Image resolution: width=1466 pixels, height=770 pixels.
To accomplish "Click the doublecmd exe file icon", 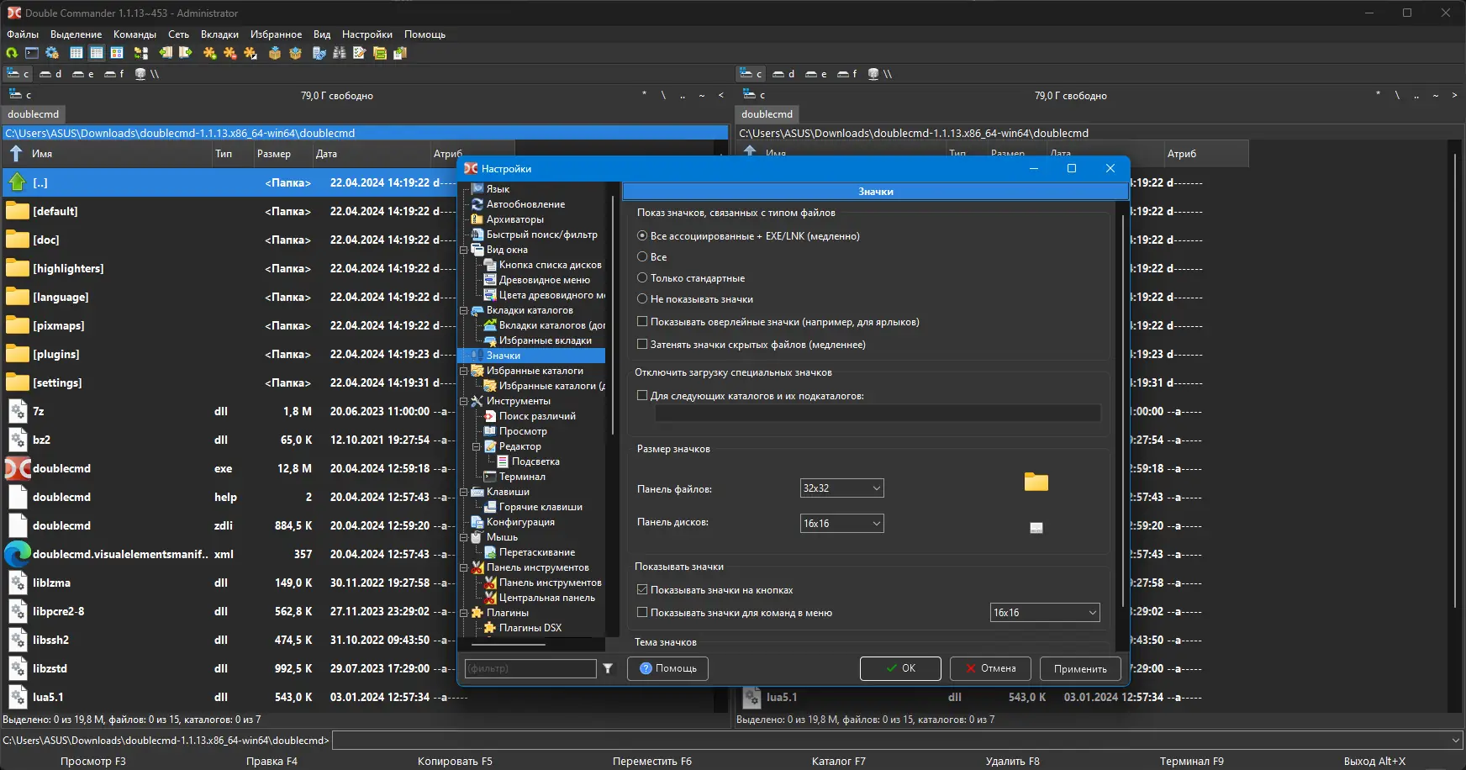I will pyautogui.click(x=18, y=468).
